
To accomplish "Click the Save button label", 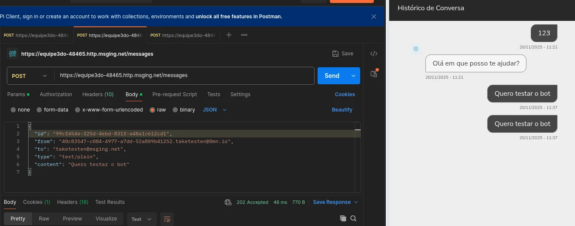I will coord(347,54).
